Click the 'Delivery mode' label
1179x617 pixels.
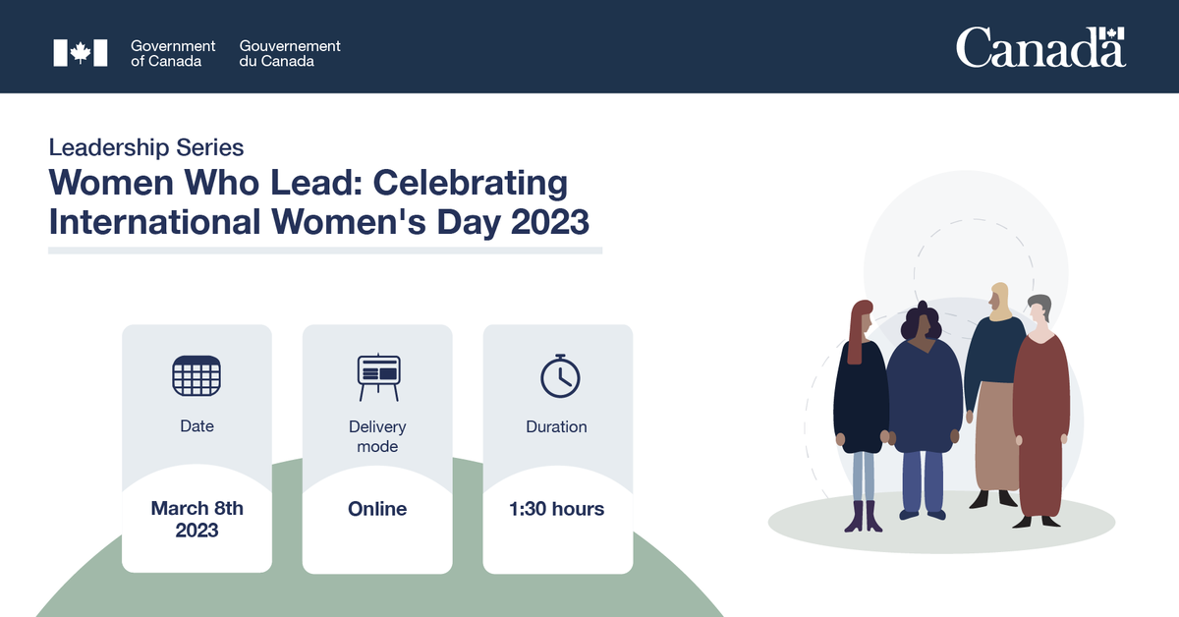click(377, 436)
